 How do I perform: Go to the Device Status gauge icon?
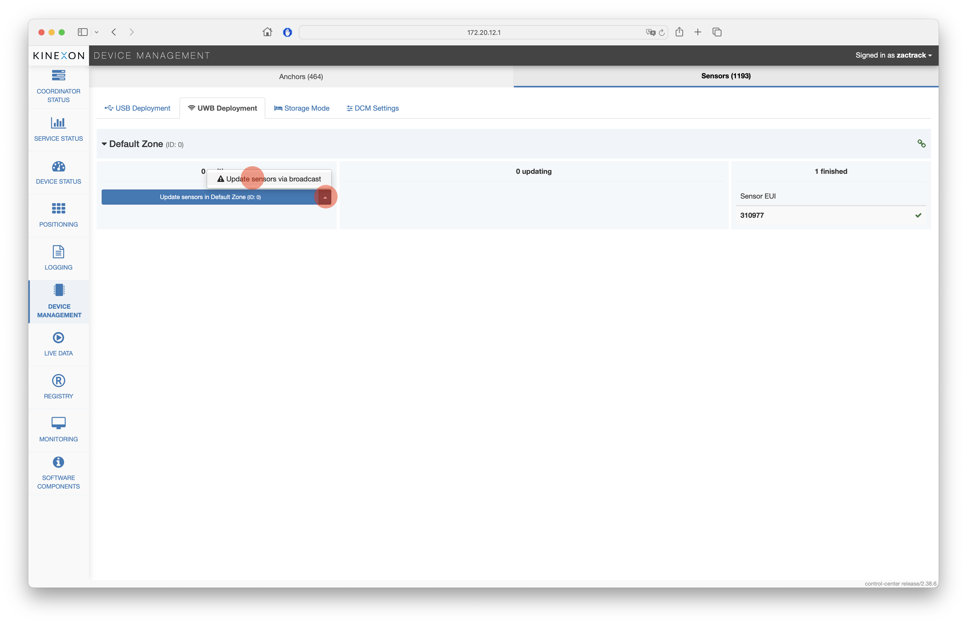(58, 166)
